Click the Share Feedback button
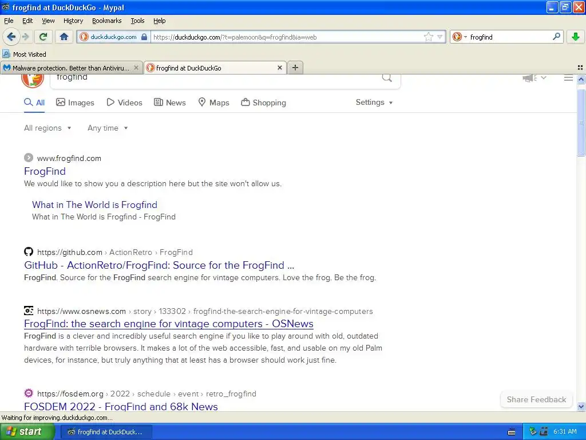The image size is (586, 440). coord(536,399)
